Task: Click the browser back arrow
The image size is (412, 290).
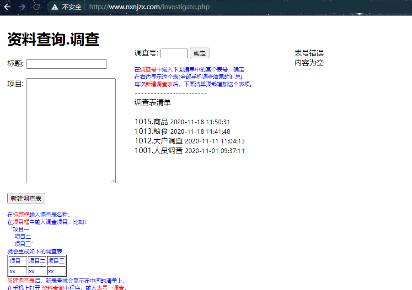Action: (7, 7)
